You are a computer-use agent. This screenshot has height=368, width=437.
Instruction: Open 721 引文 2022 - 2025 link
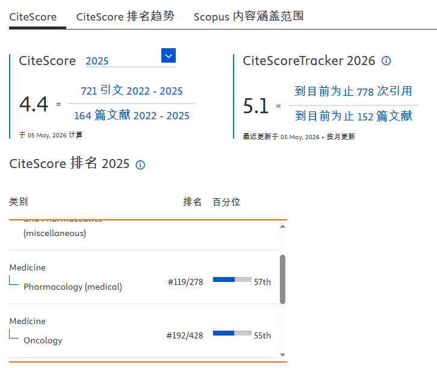pyautogui.click(x=132, y=90)
